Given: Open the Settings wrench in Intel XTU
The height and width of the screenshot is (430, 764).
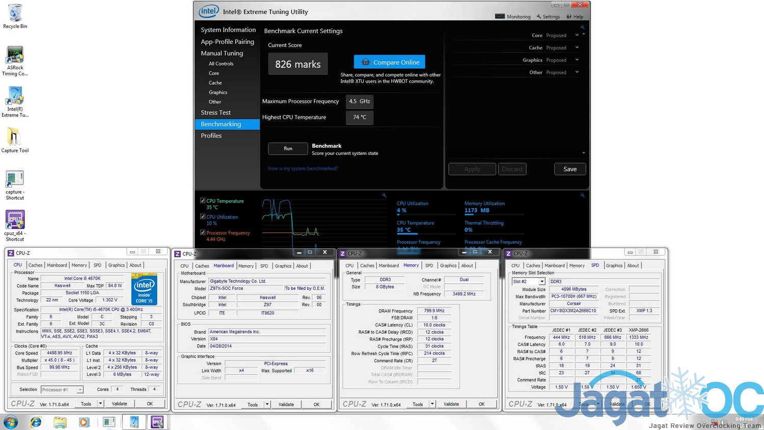Looking at the screenshot, I should (538, 16).
